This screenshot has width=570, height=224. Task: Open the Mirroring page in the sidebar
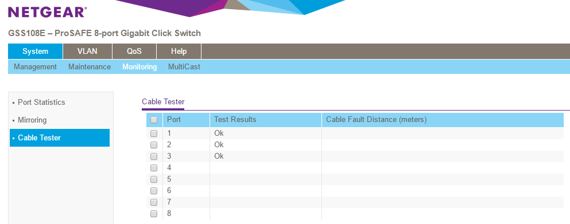tap(32, 120)
